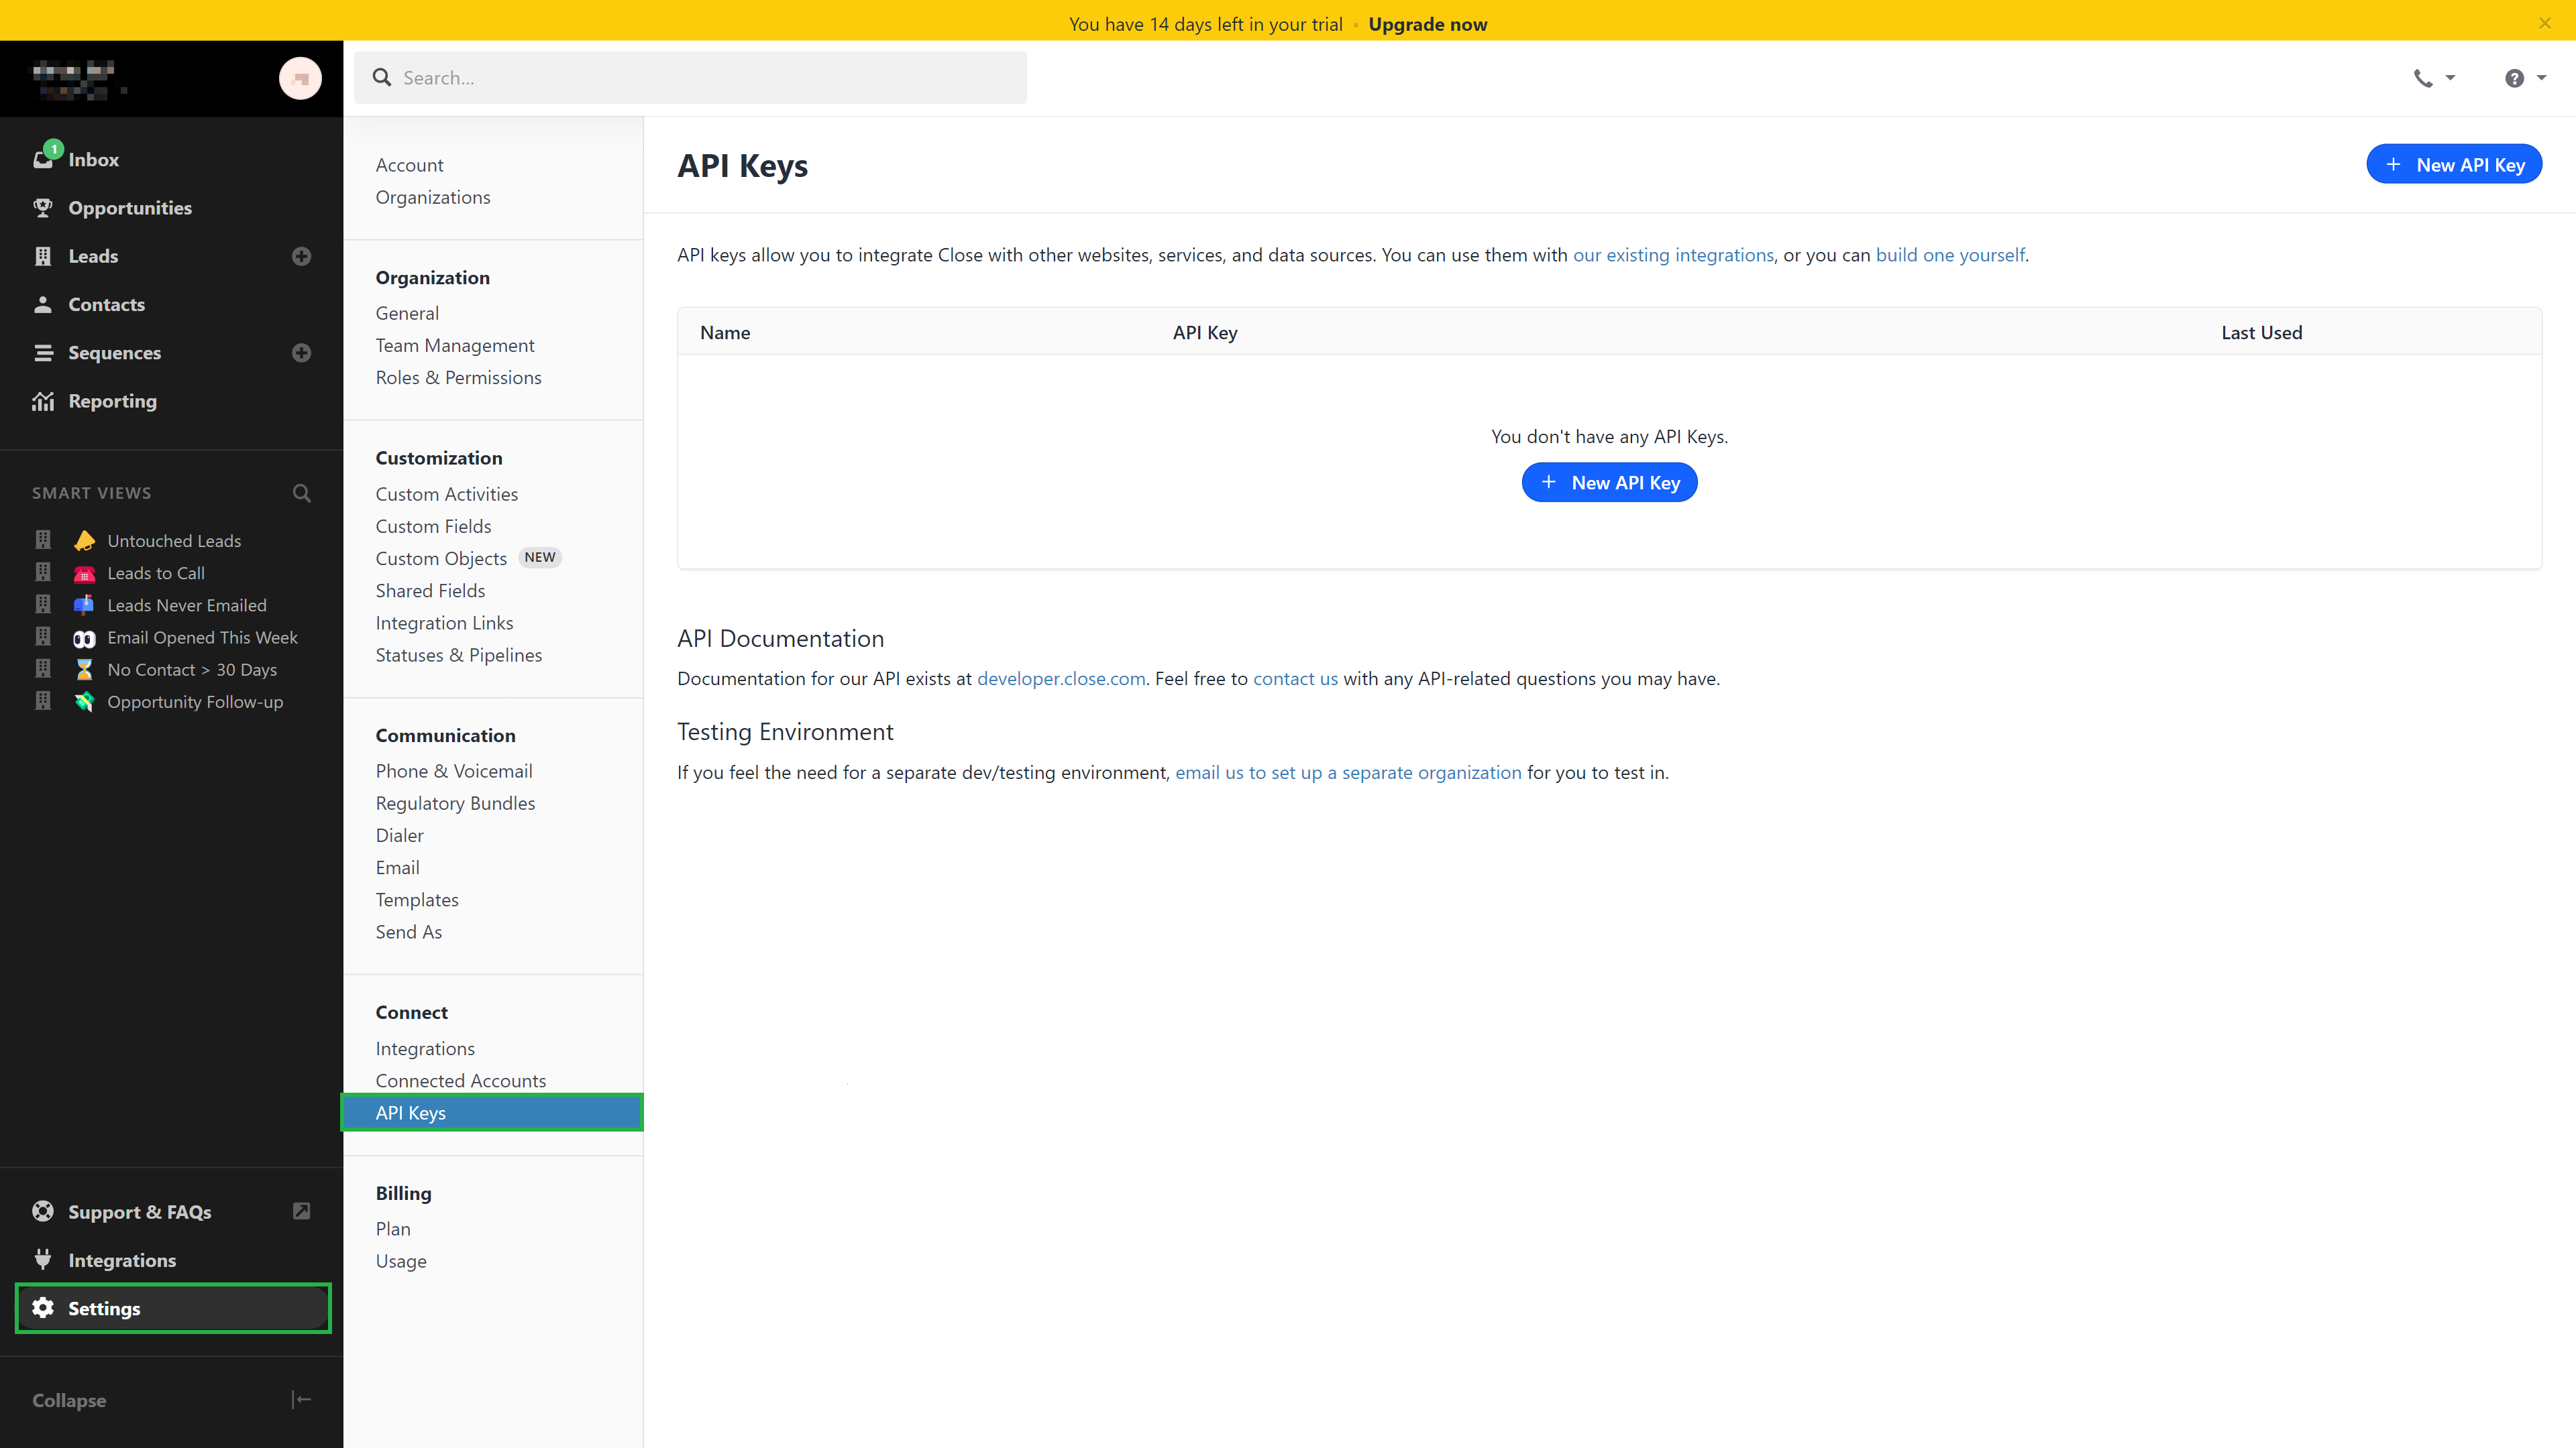Open Statuses & Pipelines settings

click(x=459, y=654)
